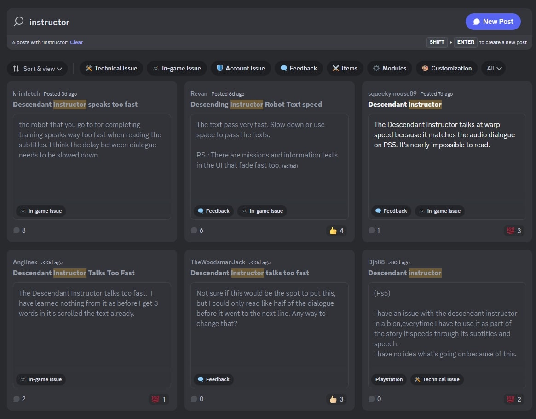The height and width of the screenshot is (419, 536).
Task: Click the New Post button
Action: (x=493, y=22)
